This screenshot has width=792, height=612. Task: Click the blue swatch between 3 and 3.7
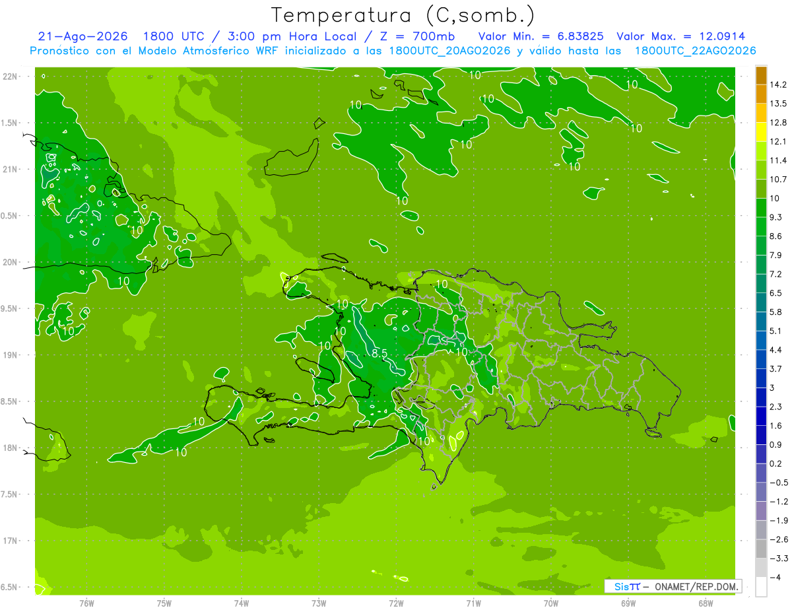coord(761,378)
